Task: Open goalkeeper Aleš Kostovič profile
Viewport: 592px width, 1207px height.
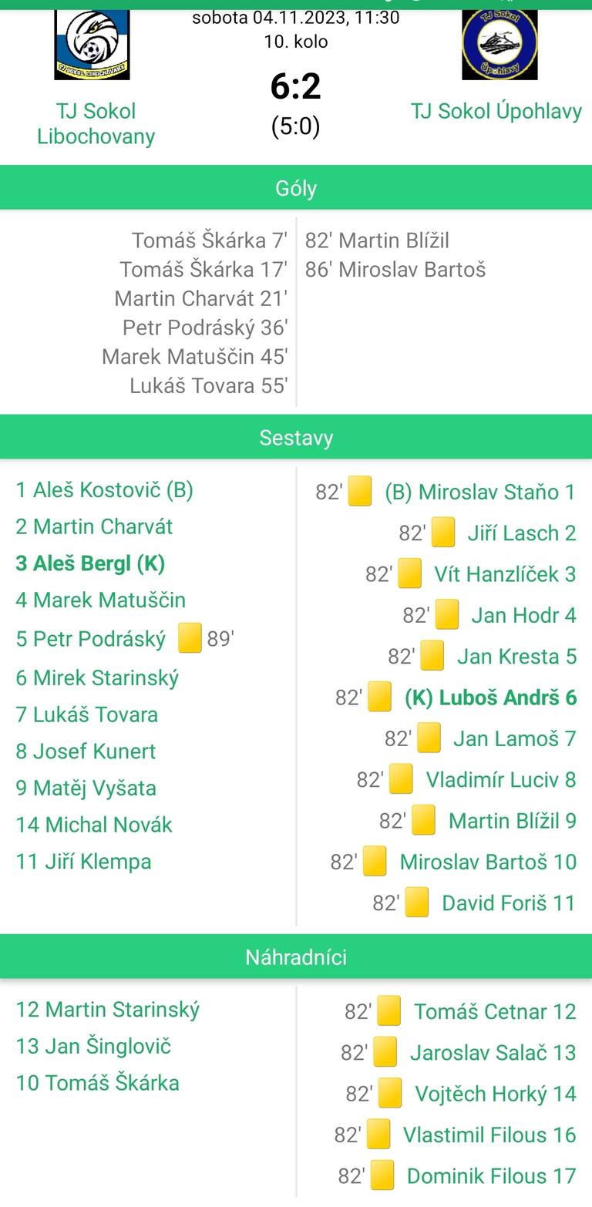Action: 104,489
